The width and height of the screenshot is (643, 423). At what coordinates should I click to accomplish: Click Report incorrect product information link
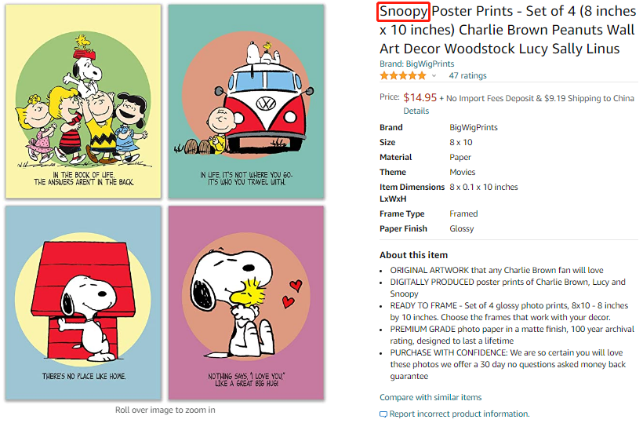459,414
